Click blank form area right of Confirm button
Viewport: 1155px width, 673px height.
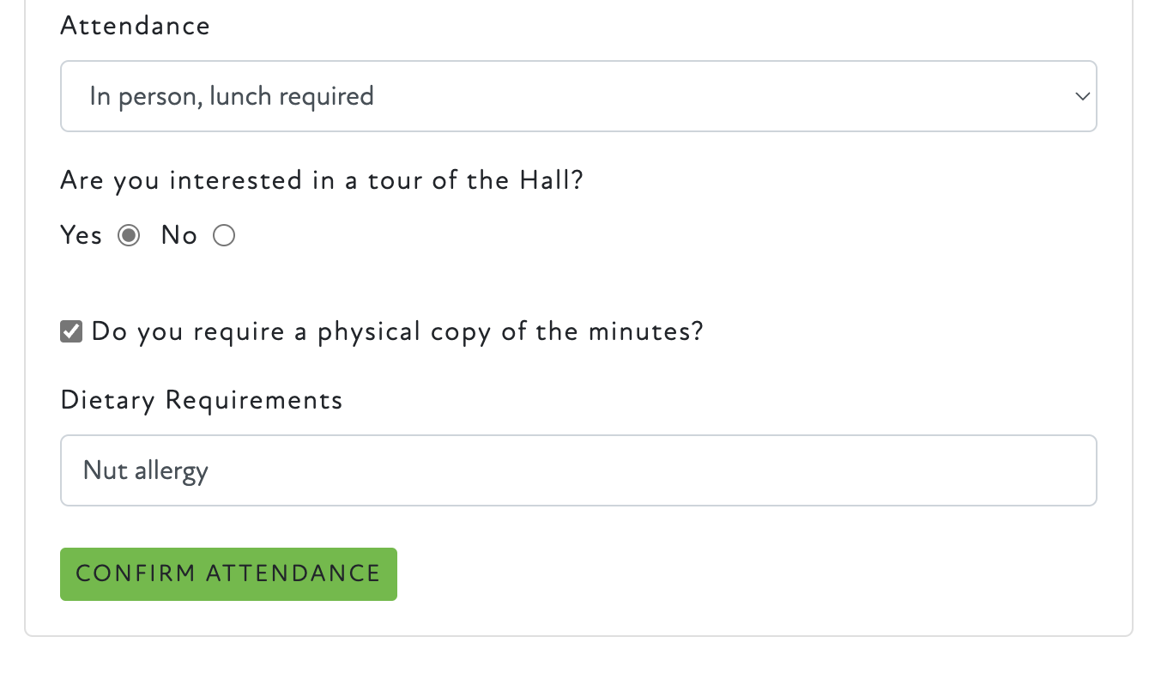[x=729, y=573]
